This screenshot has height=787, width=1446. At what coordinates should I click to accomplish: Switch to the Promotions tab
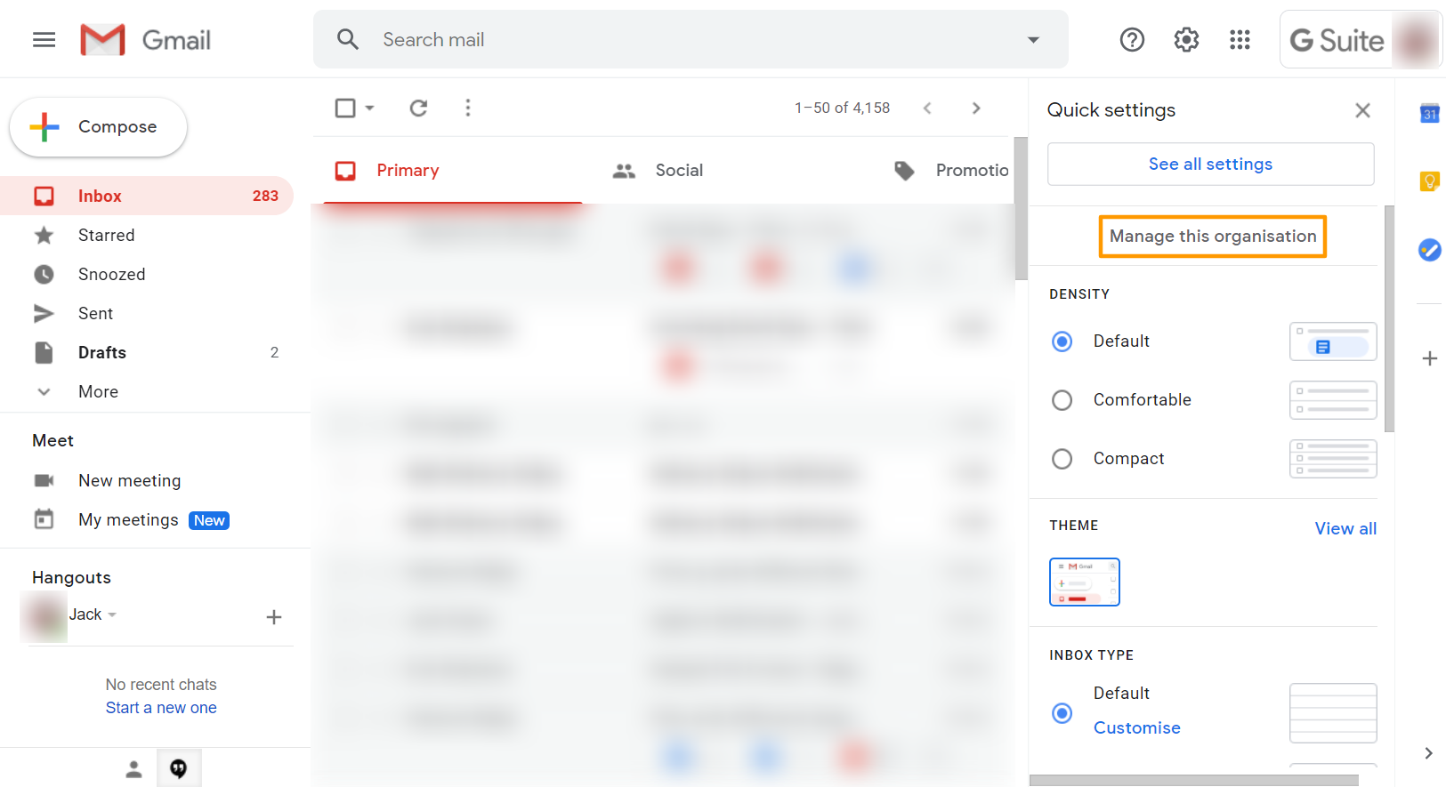[x=950, y=170]
